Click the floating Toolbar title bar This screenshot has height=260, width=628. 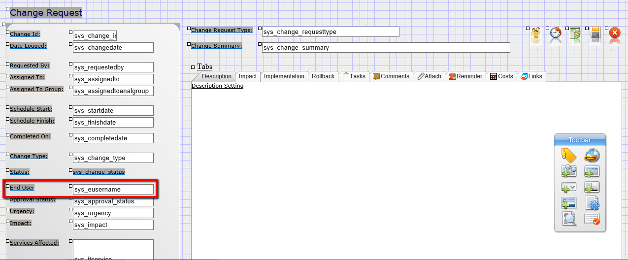580,140
